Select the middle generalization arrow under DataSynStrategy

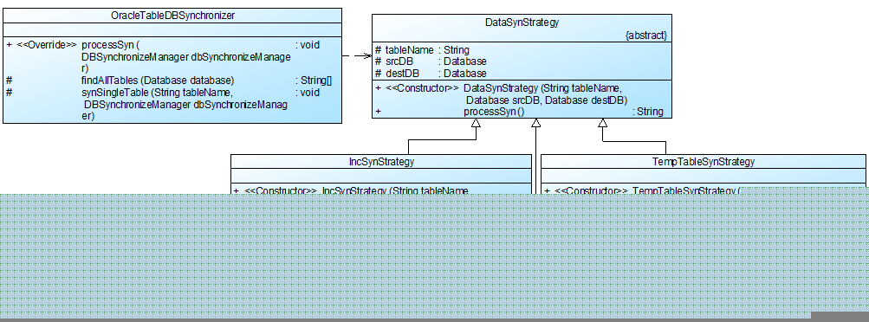(536, 156)
